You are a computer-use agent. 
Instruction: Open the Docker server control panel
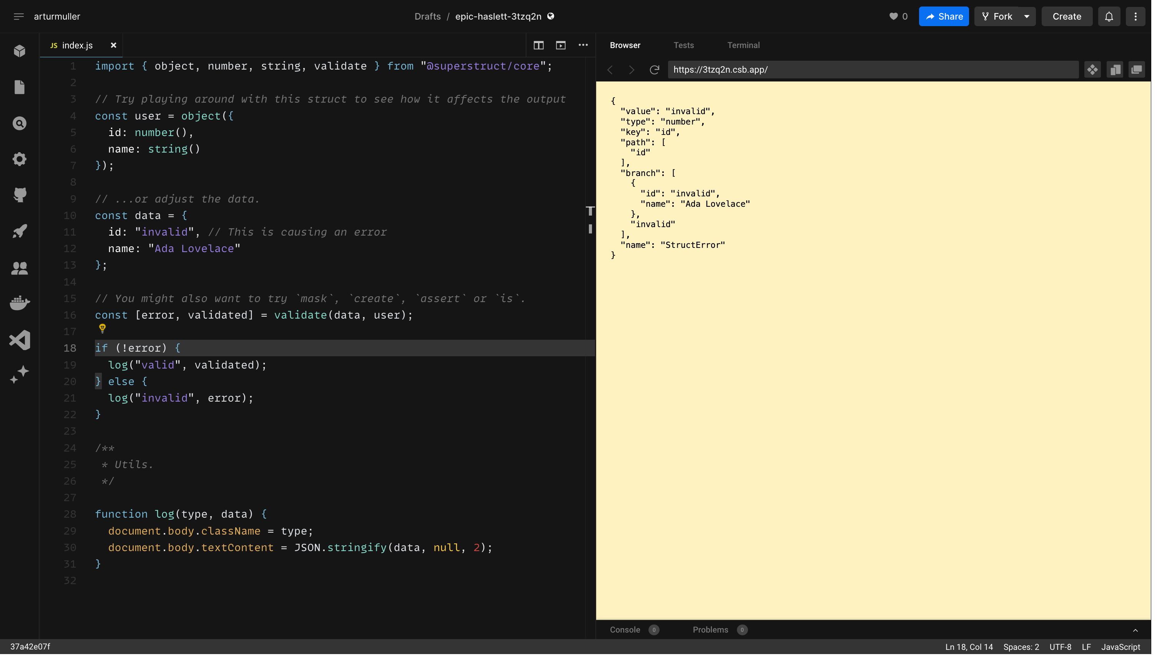click(x=20, y=303)
